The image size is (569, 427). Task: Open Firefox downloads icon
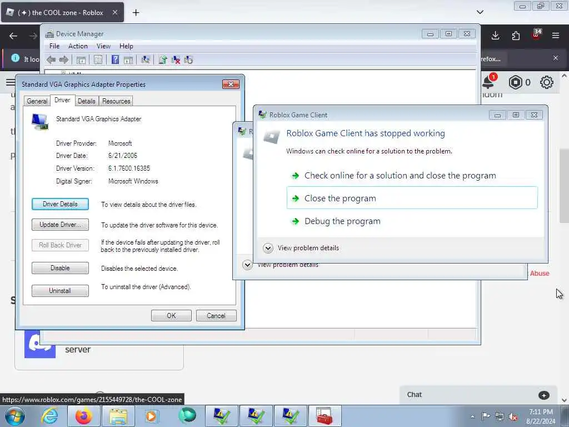tap(495, 36)
